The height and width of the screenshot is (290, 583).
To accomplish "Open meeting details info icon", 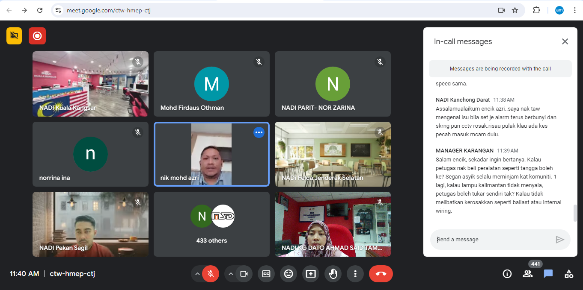I will pos(507,274).
